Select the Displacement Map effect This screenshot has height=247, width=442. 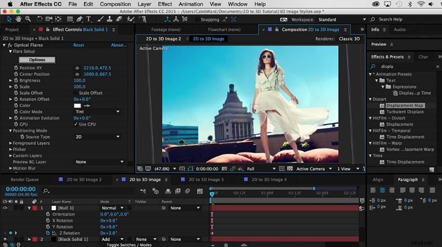(404, 105)
